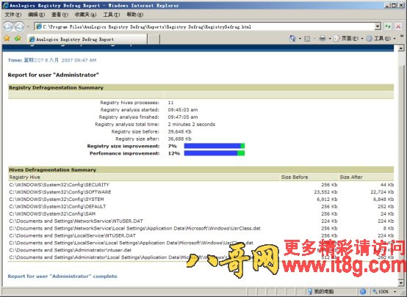Image resolution: width=407 pixels, height=297 pixels.
Task: Expand the zoom level 100% dropdown
Action: 395,292
